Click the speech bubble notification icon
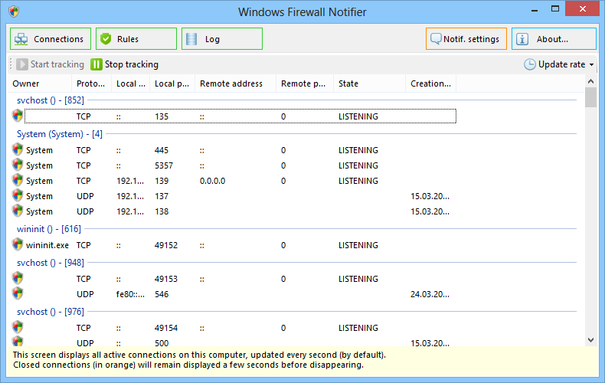The image size is (605, 383). tap(436, 38)
